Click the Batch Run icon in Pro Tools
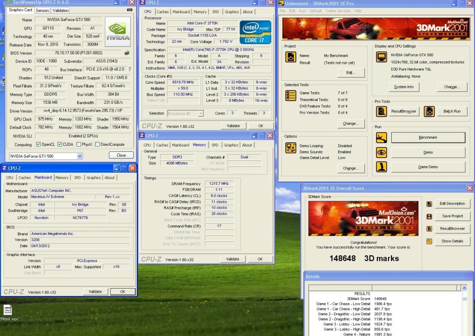Viewport: 475px width, 336px height. click(430, 111)
